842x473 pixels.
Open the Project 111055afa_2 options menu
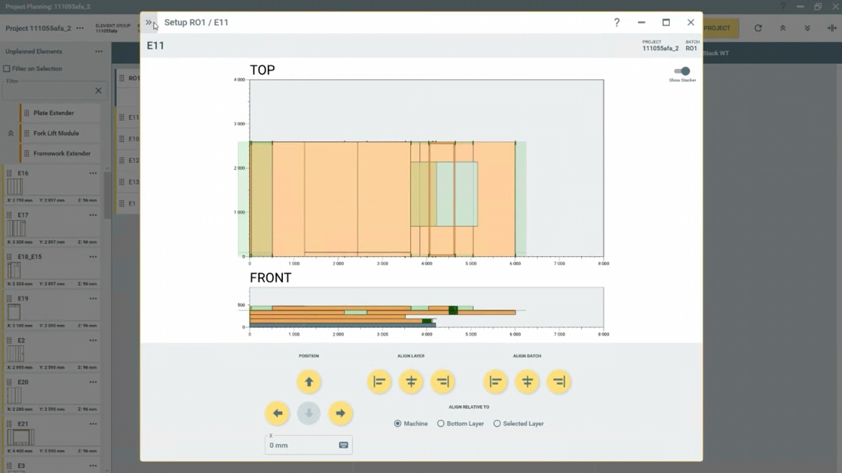(x=80, y=28)
